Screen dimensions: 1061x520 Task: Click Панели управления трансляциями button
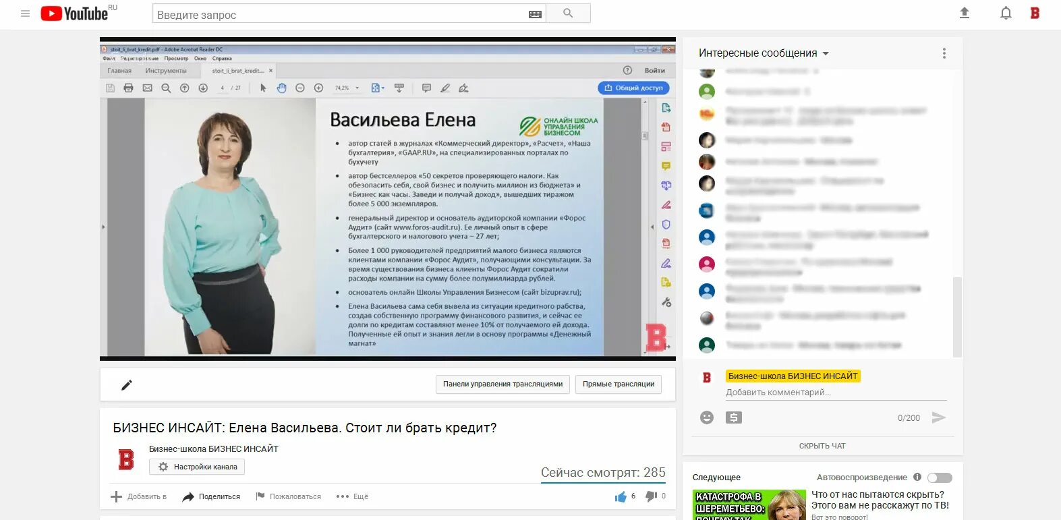point(503,384)
